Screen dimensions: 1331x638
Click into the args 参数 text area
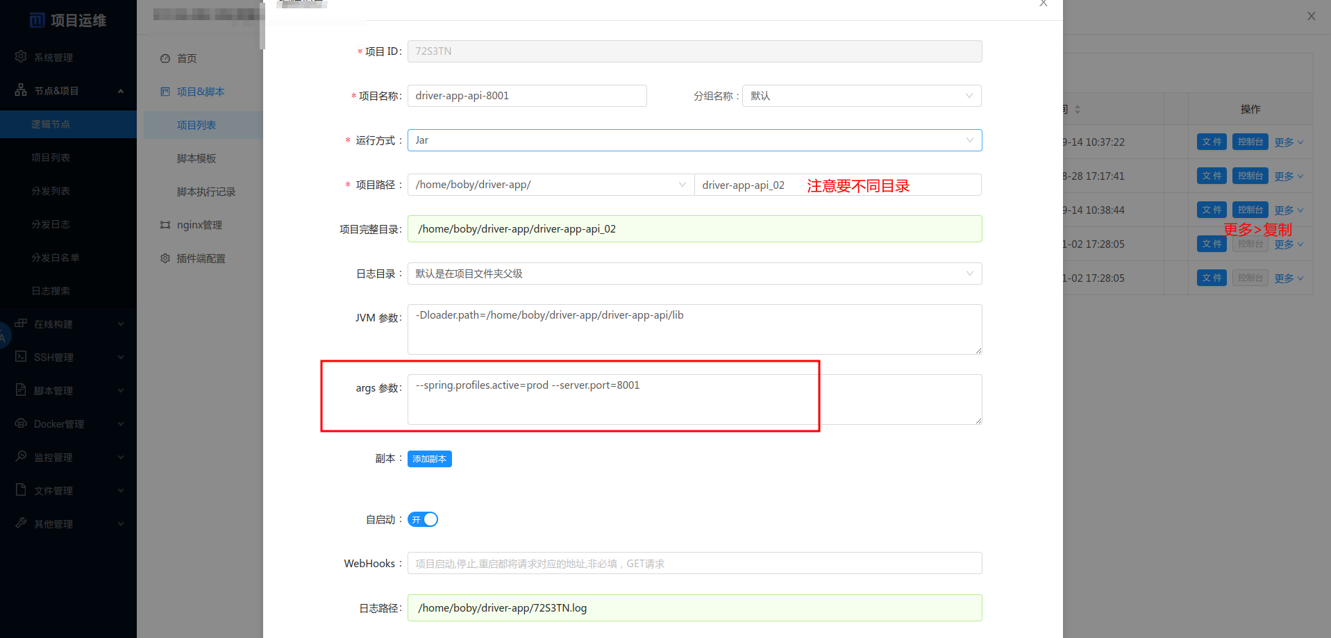point(694,399)
